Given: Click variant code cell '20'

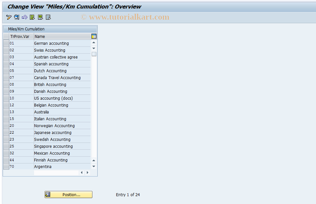Looking at the screenshot, I should click(21, 126).
